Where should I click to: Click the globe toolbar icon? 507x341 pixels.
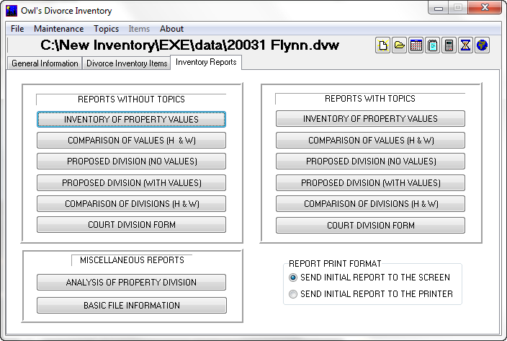click(x=482, y=45)
